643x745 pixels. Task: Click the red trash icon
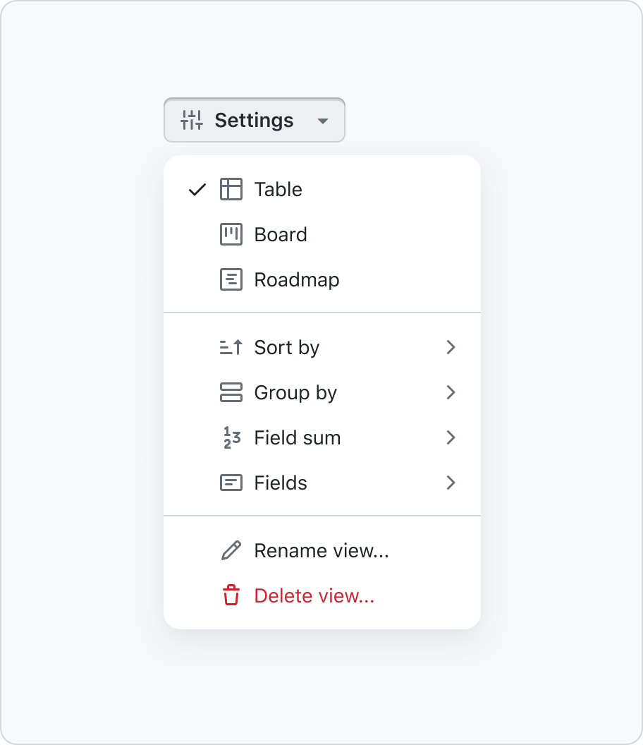[231, 595]
